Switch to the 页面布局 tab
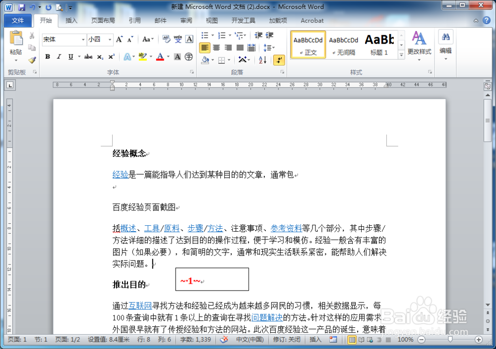 pos(103,20)
